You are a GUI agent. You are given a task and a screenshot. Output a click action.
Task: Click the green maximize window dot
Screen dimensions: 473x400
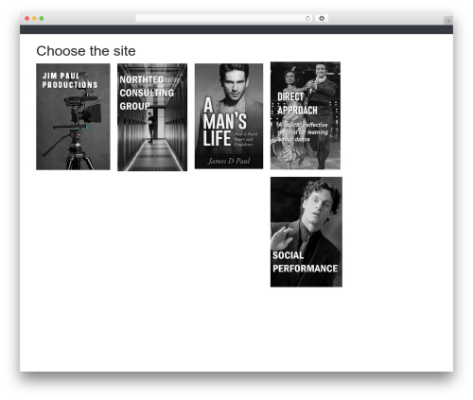tap(42, 18)
